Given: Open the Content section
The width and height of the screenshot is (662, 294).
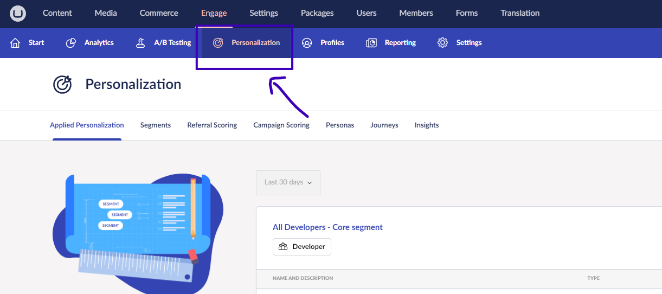Looking at the screenshot, I should click(57, 13).
